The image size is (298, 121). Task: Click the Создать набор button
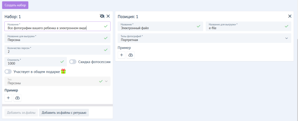click(x=15, y=5)
